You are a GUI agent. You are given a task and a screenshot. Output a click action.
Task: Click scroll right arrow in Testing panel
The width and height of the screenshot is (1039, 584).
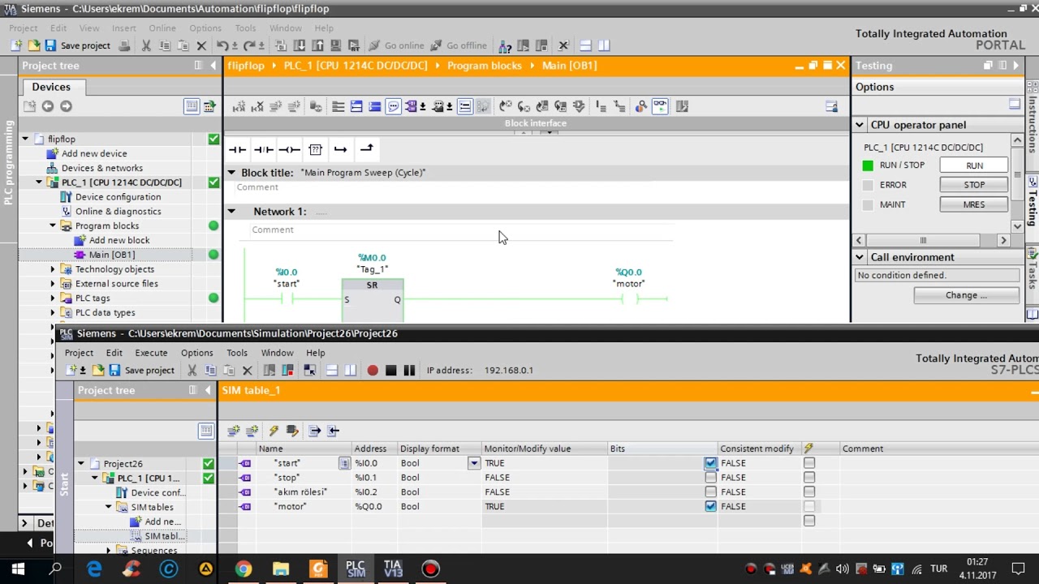(1003, 240)
